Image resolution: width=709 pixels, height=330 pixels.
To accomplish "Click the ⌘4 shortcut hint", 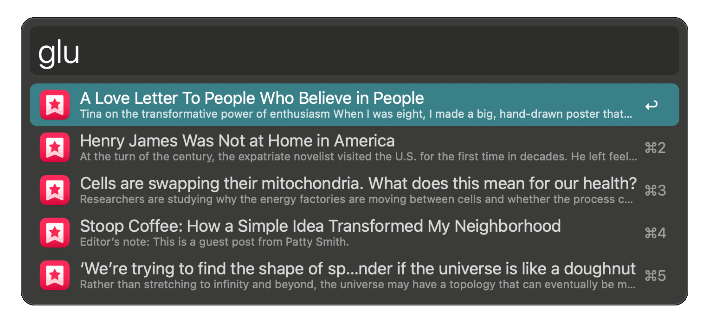I will [x=655, y=233].
